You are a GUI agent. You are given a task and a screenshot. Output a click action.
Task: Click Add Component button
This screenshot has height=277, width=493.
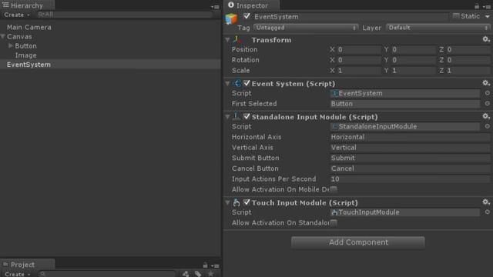(358, 242)
